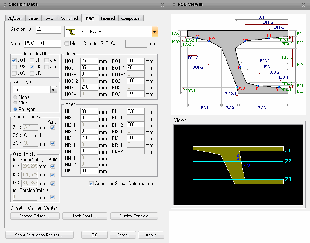Switch to the Composite tab
The height and width of the screenshot is (243, 310).
tap(130, 18)
